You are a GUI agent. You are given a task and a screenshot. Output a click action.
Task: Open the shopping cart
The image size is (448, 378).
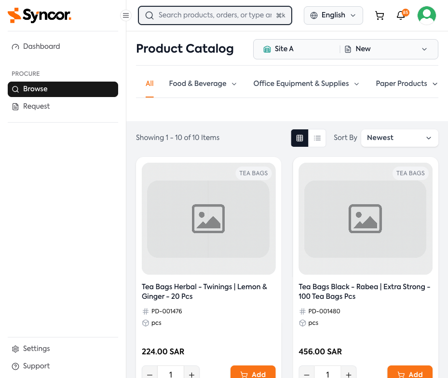(380, 15)
